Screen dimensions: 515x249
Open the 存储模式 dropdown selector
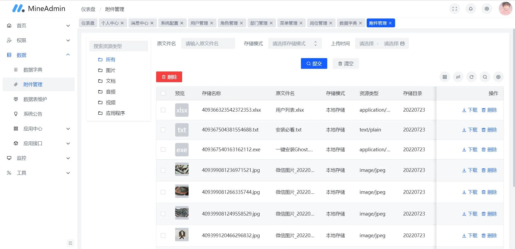pos(295,43)
